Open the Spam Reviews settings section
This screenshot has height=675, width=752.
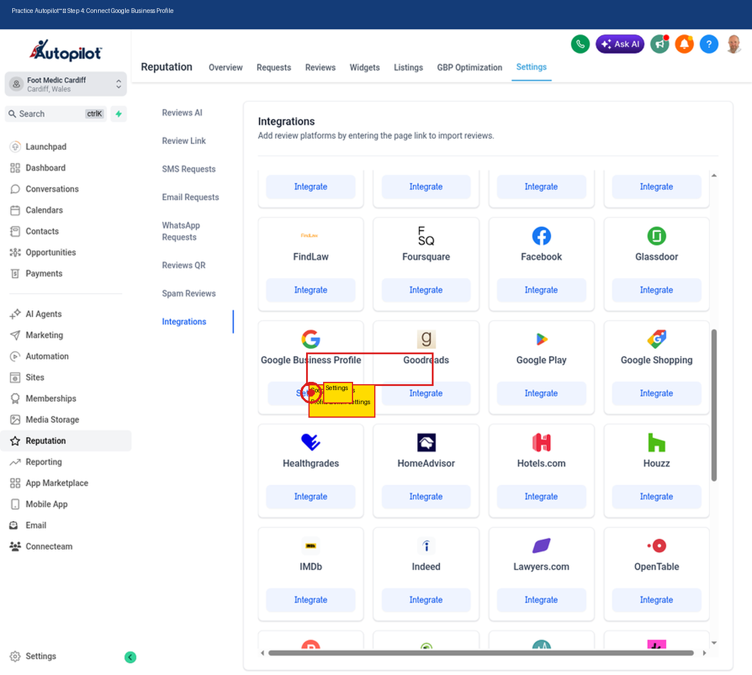click(x=189, y=294)
